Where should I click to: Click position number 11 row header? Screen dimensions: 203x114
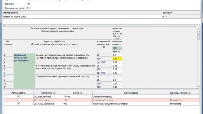point(8,87)
